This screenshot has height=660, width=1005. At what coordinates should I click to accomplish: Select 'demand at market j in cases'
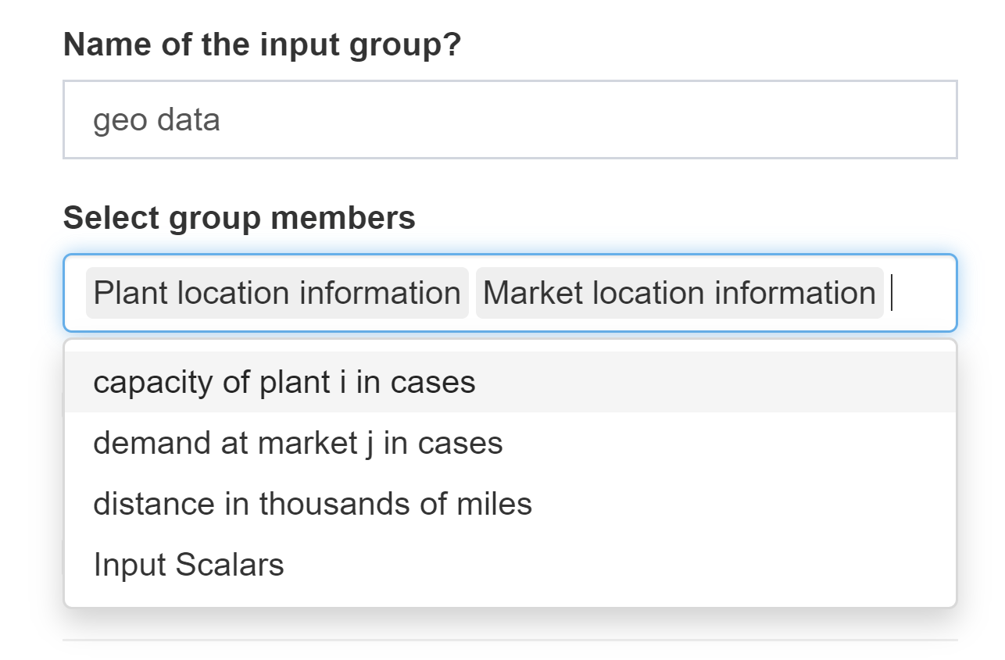tap(299, 443)
